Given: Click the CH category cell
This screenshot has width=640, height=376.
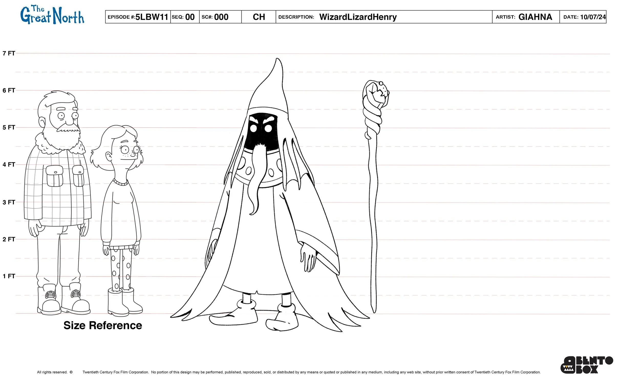Looking at the screenshot, I should coord(259,17).
